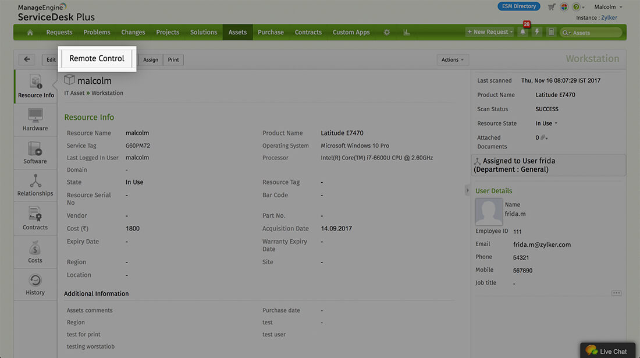Screen dimensions: 640x358
Task: Click the service tag G60PM72 value
Action: click(x=138, y=146)
